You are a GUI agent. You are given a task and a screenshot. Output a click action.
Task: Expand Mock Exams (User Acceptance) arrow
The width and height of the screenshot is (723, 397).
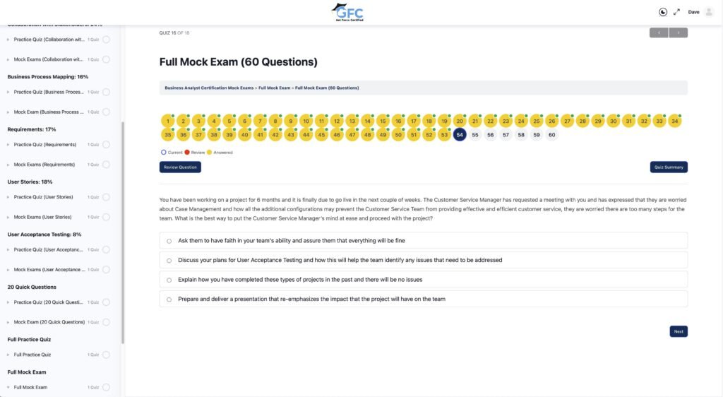click(8, 270)
